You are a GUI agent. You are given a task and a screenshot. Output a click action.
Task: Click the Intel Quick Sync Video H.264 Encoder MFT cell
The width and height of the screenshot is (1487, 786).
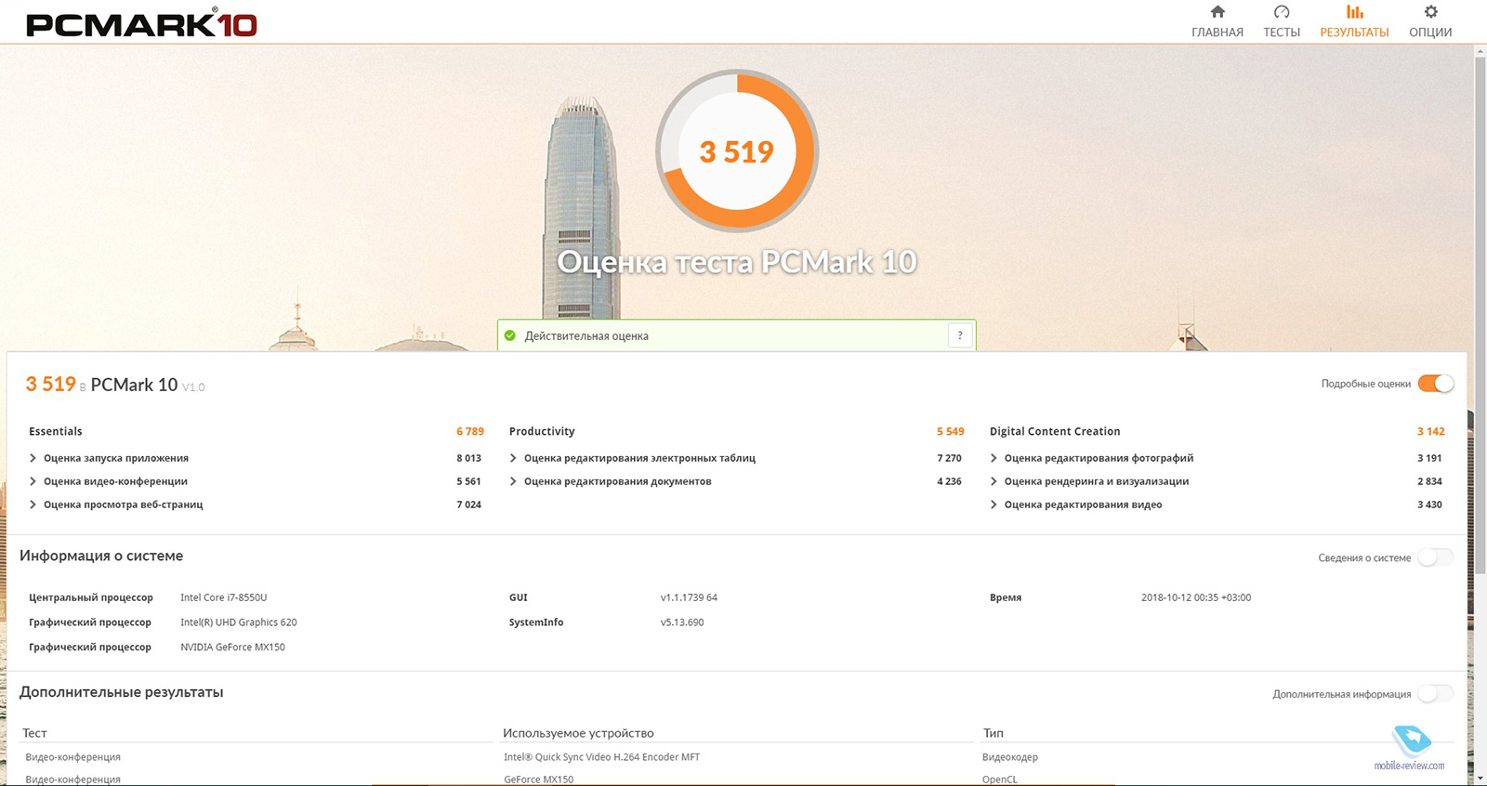(x=602, y=757)
